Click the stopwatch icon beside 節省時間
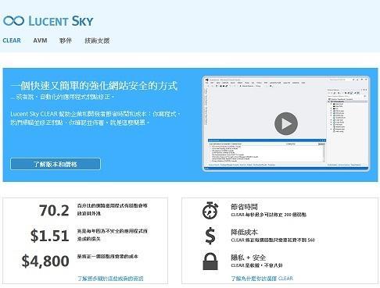 coord(210,210)
